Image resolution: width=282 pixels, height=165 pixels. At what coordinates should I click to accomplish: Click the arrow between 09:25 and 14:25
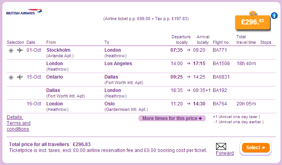point(188,77)
